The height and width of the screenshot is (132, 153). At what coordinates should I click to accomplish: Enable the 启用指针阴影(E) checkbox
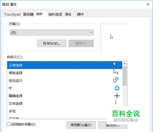coord(9,124)
